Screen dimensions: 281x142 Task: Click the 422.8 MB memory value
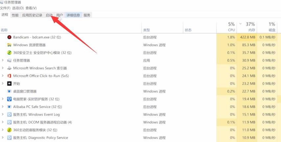(x=248, y=37)
